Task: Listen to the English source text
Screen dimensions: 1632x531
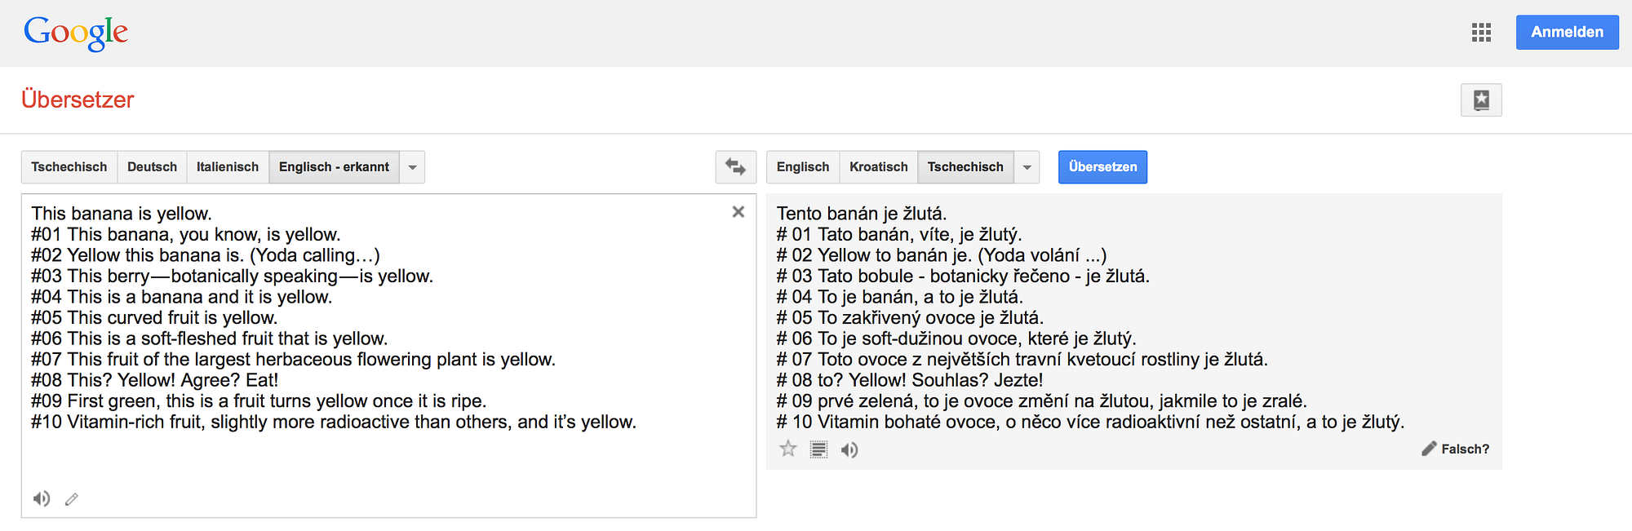Action: point(41,498)
